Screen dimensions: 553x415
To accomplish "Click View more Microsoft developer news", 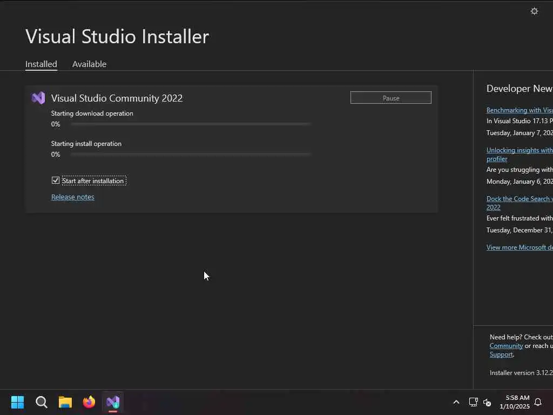I will [x=520, y=247].
